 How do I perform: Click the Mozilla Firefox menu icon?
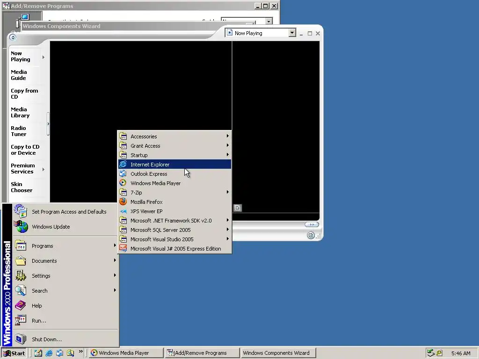pos(123,201)
